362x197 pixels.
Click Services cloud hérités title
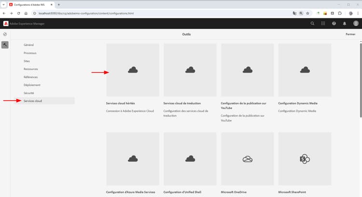pos(121,103)
